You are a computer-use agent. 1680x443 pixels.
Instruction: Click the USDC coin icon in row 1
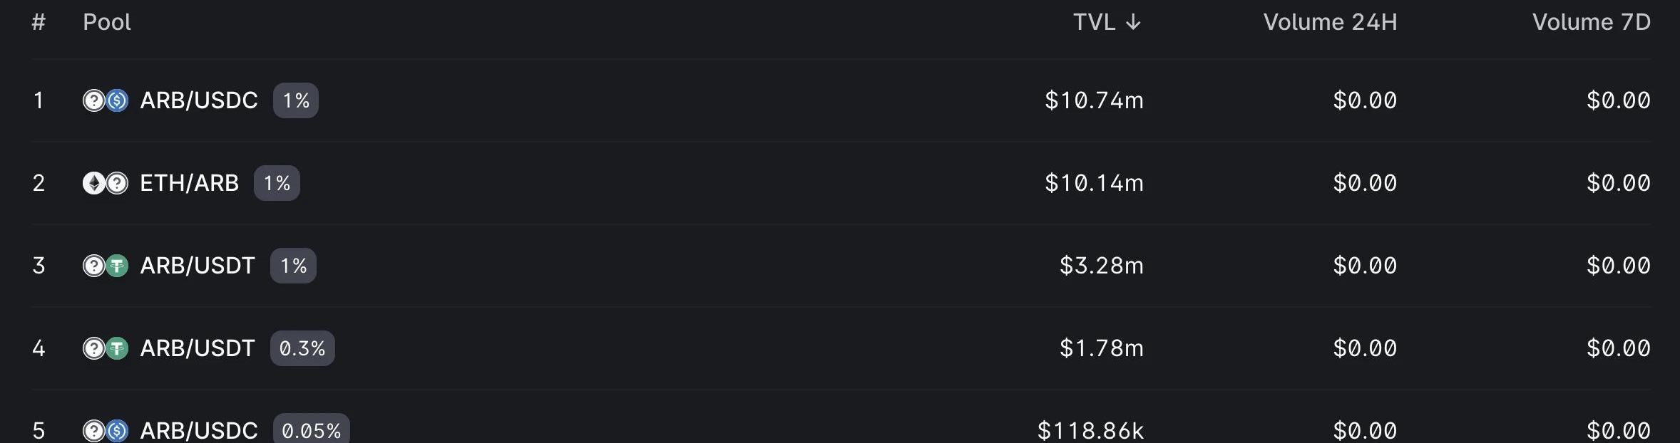click(117, 100)
